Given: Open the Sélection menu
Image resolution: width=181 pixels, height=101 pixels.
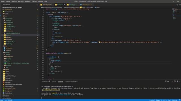Looking at the screenshot, I should coord(14,1).
